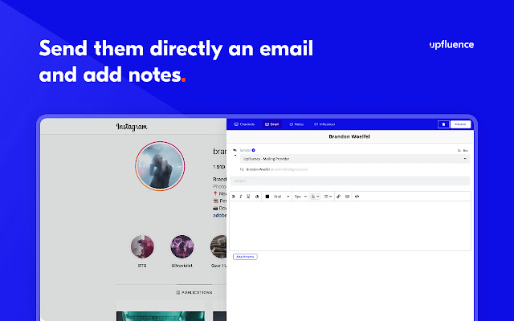Click the clear formatting eraser icon
Screen dimensions: 514x321
point(257,197)
